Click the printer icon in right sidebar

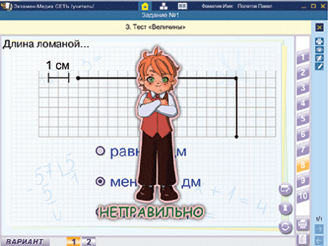pos(319,42)
